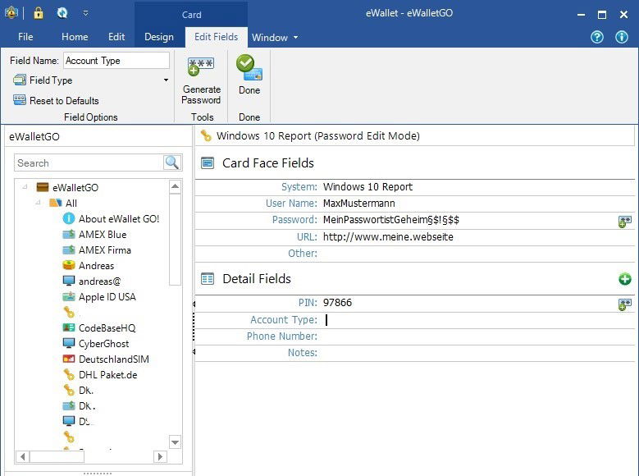Click the Card contextual tab header
The image size is (639, 476).
pos(191,15)
